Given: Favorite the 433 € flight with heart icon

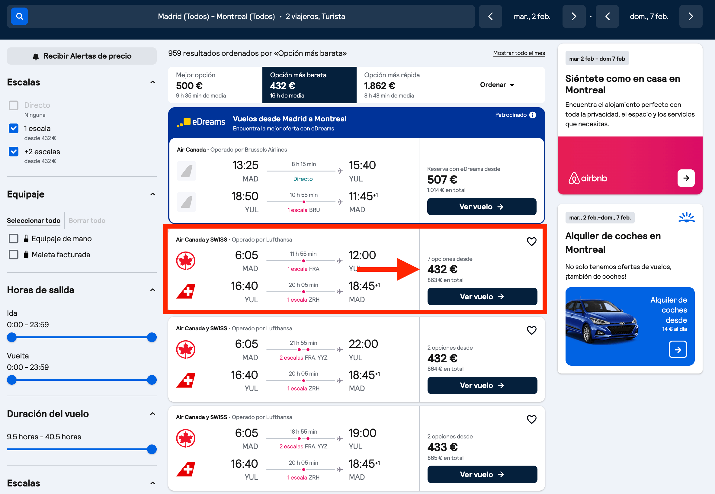Looking at the screenshot, I should [531, 419].
